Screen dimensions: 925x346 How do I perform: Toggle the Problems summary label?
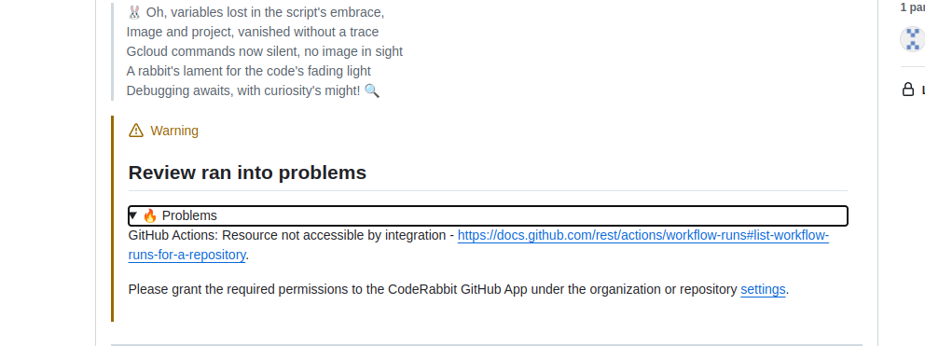[x=189, y=215]
